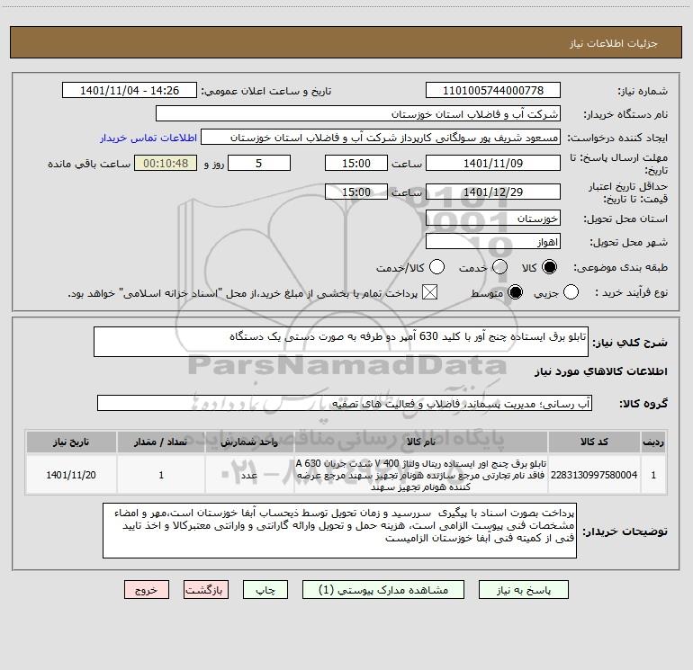Click the استان محل تحویل خوزستان field
This screenshot has width=693, height=670.
click(493, 219)
